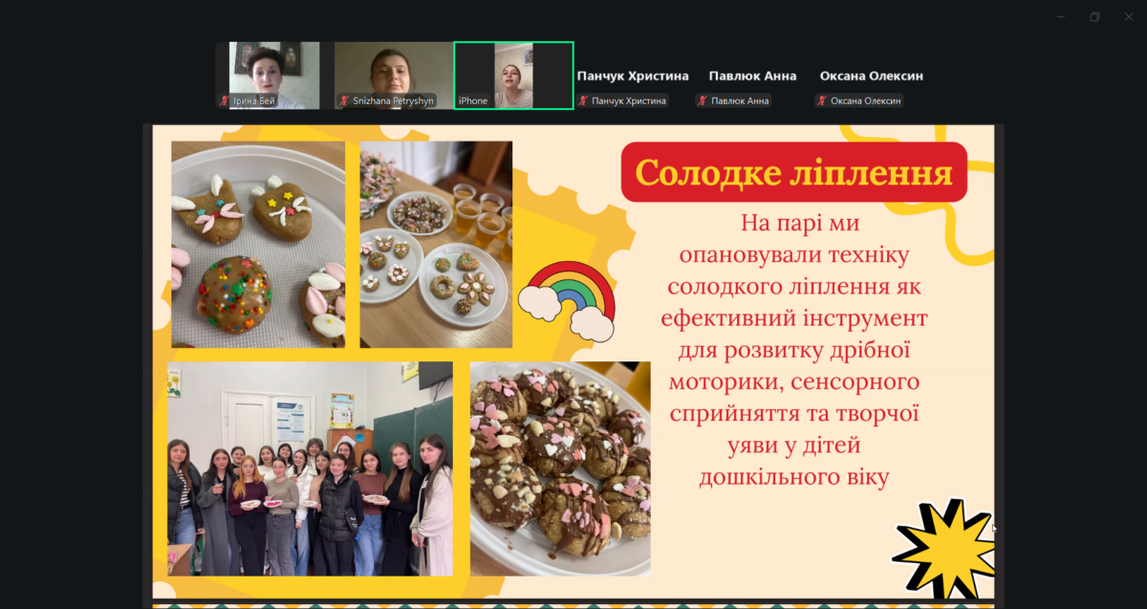Select the highlighted iPhone speaker video
Image resolution: width=1147 pixels, height=609 pixels.
[513, 72]
